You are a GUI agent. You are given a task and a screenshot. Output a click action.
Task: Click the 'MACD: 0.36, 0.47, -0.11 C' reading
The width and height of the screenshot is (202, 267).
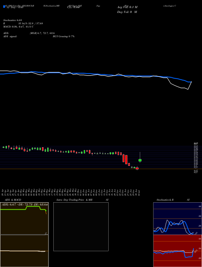click(18, 27)
